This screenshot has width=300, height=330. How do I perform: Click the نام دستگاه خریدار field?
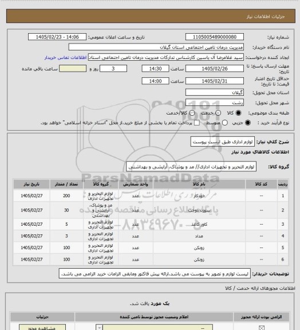coord(156,47)
